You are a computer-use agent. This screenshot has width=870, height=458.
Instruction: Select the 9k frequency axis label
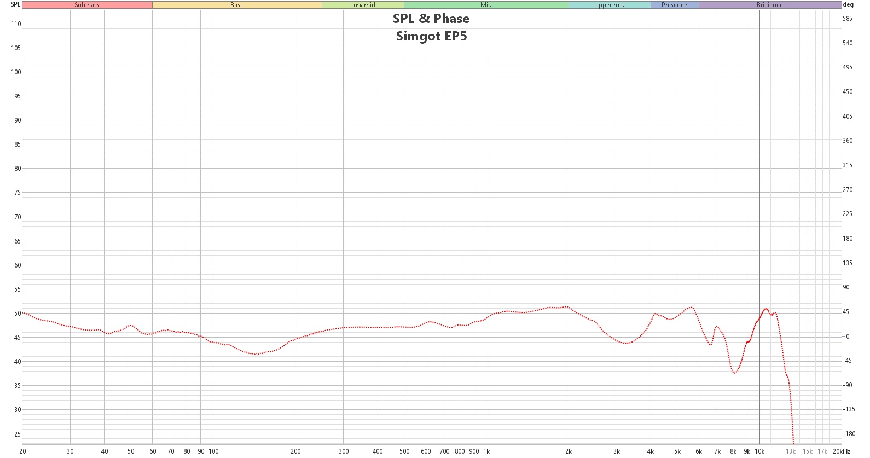pyautogui.click(x=747, y=451)
